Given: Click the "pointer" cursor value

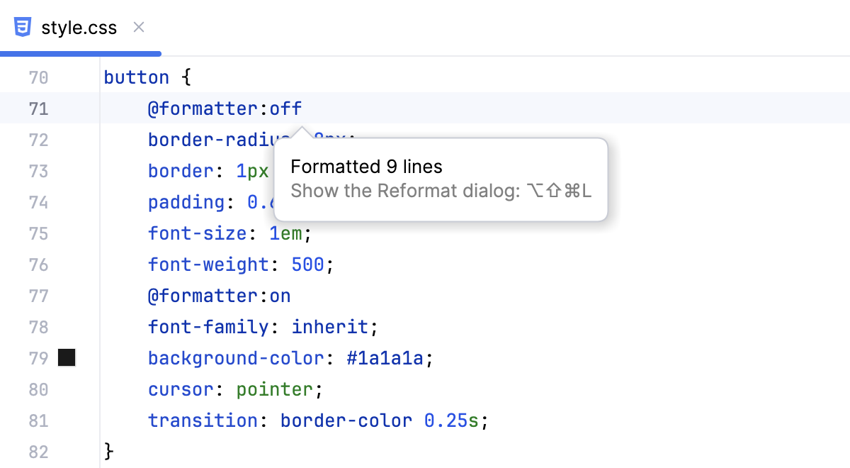Looking at the screenshot, I should tap(274, 389).
